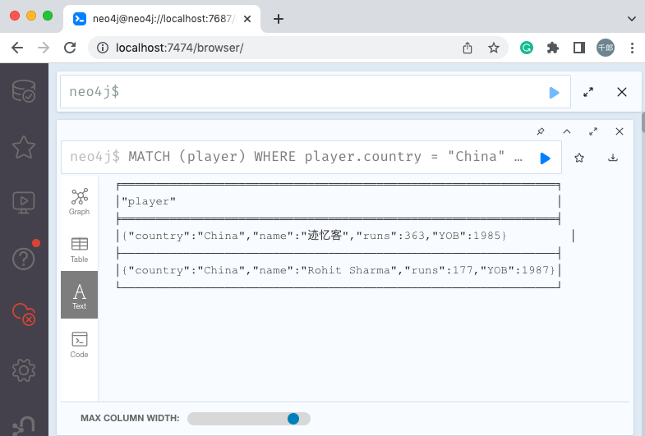Open Grammarly extension icon
The image size is (645, 436).
(x=527, y=48)
